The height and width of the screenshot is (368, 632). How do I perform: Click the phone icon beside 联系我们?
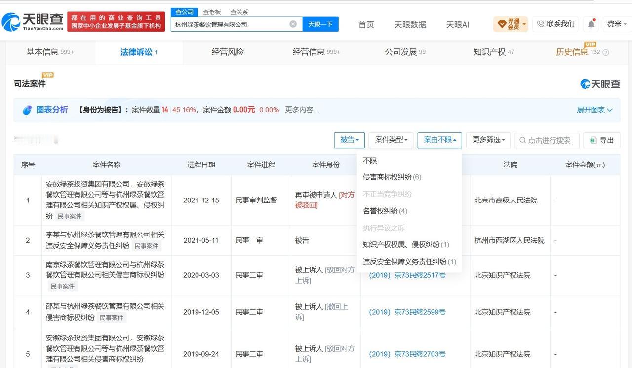pyautogui.click(x=541, y=24)
